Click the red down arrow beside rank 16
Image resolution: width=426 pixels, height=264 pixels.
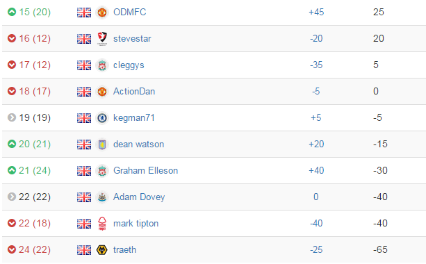tap(12, 38)
